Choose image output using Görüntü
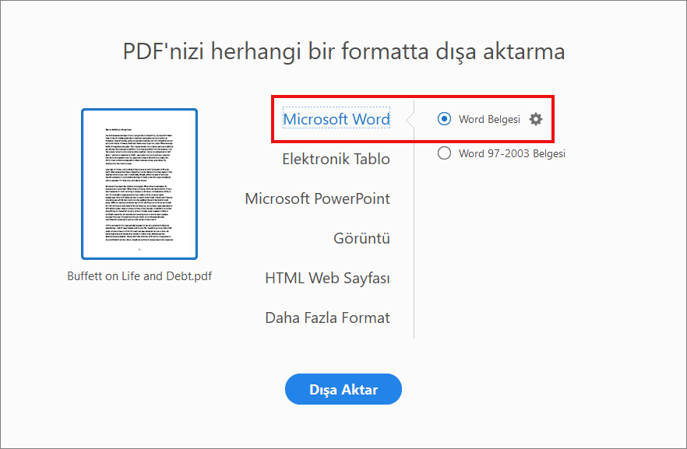This screenshot has height=449, width=687. (x=362, y=238)
